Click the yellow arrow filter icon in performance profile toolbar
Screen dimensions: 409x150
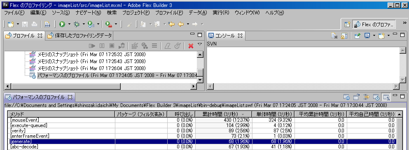click(x=366, y=97)
